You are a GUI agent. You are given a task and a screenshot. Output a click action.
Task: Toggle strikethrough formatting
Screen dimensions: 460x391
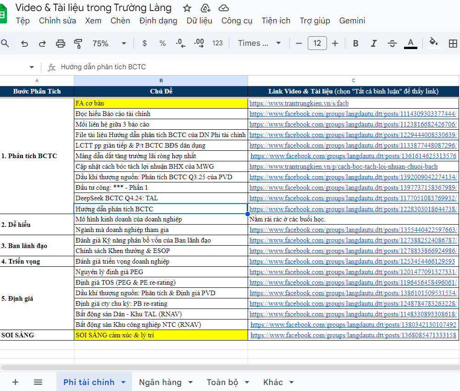point(392,44)
